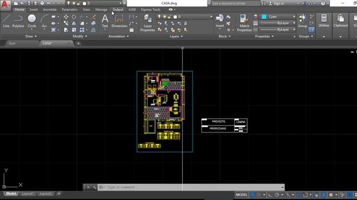Image resolution: width=357 pixels, height=200 pixels.
Task: Select the Circle tool
Action: [x=32, y=21]
